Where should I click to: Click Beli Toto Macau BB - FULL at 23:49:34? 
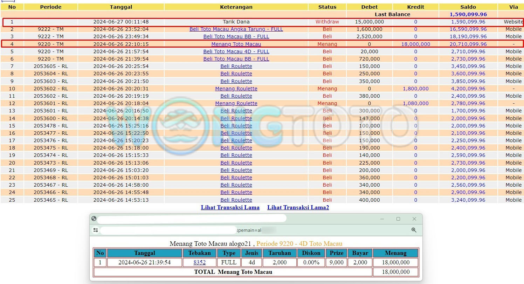(236, 36)
